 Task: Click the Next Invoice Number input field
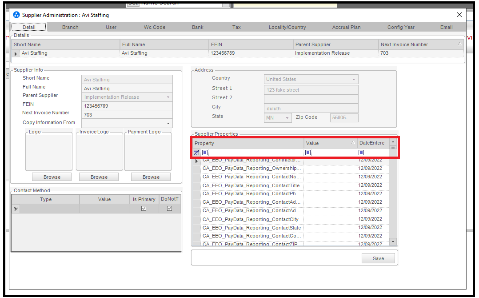pos(127,115)
